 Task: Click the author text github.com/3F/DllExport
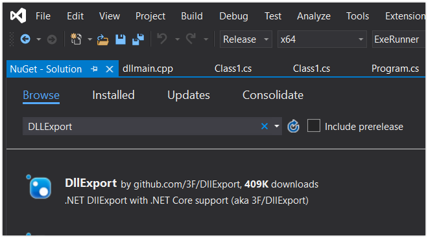point(187,184)
